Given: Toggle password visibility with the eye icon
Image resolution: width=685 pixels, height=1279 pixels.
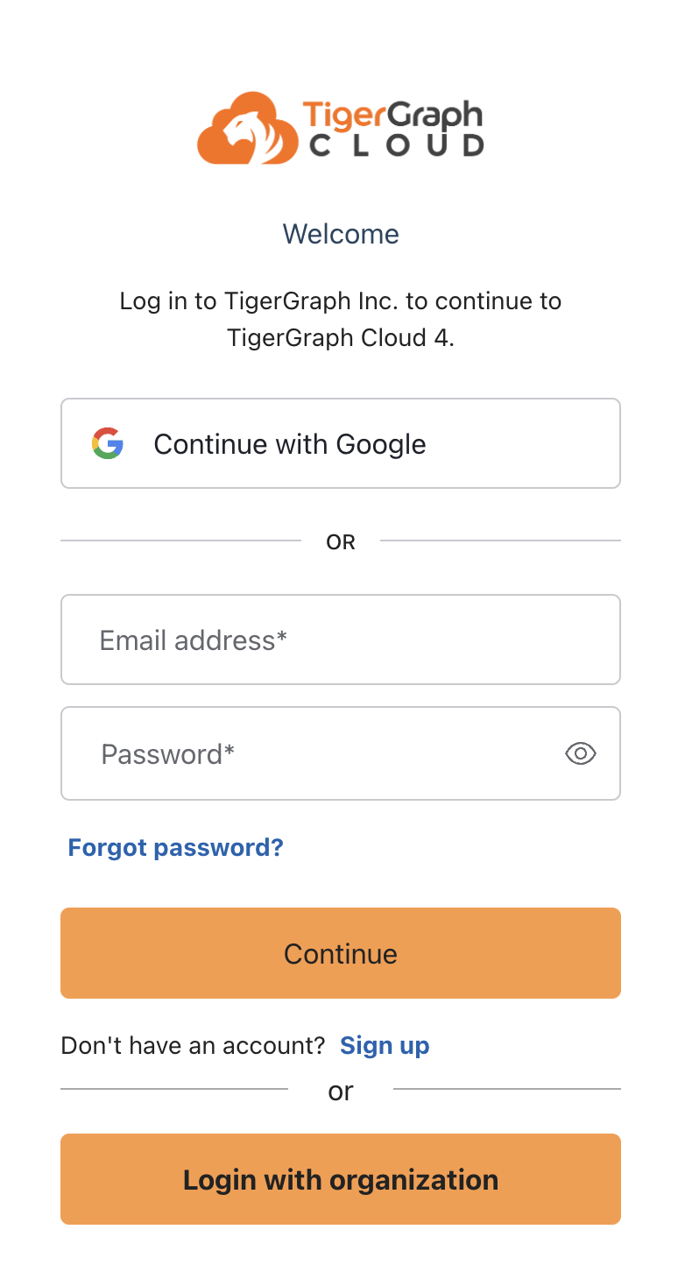Looking at the screenshot, I should 580,753.
